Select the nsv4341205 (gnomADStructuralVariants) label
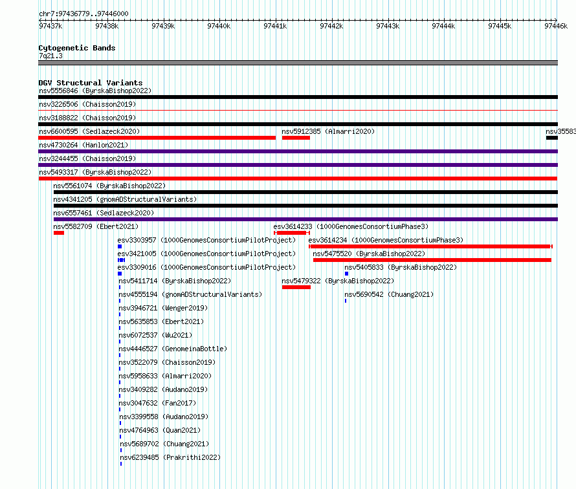The image size is (576, 489). 125,199
